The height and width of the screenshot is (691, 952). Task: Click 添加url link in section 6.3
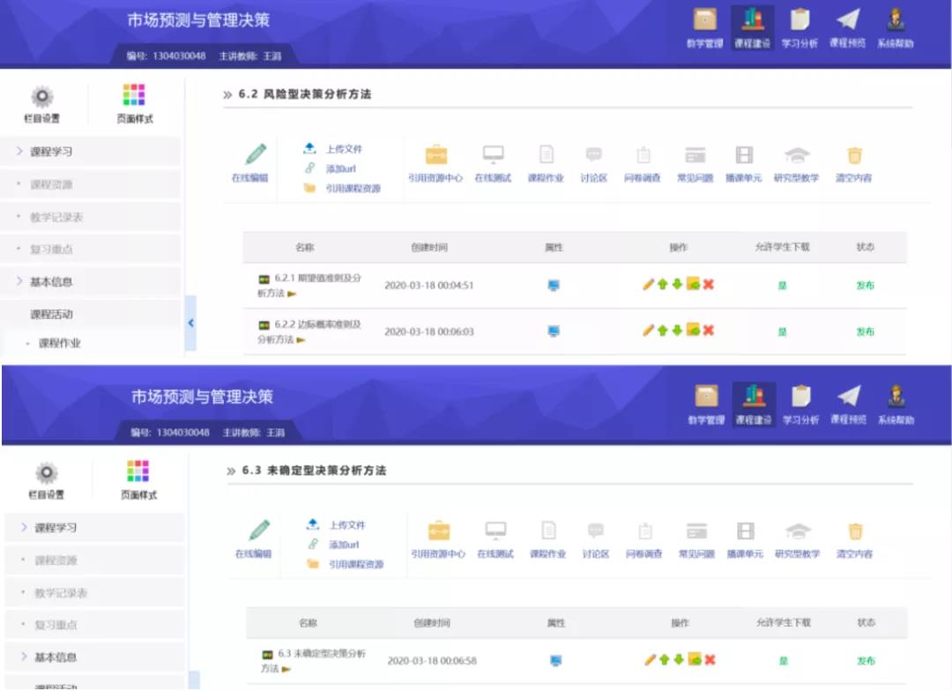click(343, 545)
